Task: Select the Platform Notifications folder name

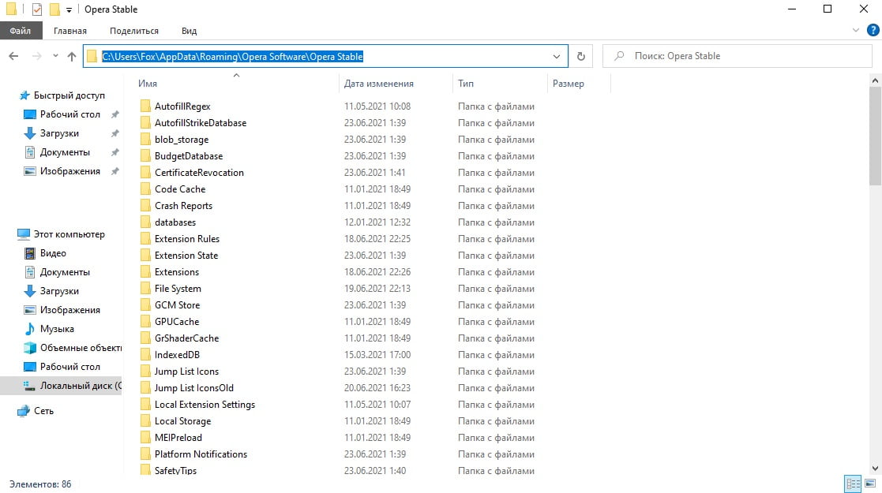Action: coord(201,454)
